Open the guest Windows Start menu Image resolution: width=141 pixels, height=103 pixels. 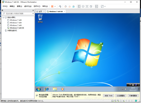pyautogui.click(x=38, y=89)
